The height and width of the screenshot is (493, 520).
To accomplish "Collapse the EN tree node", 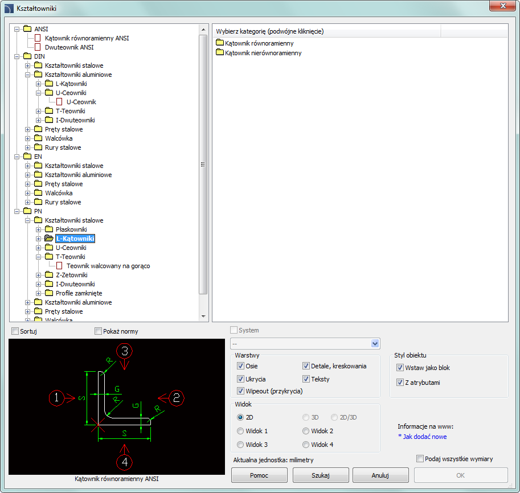I will (x=17, y=157).
